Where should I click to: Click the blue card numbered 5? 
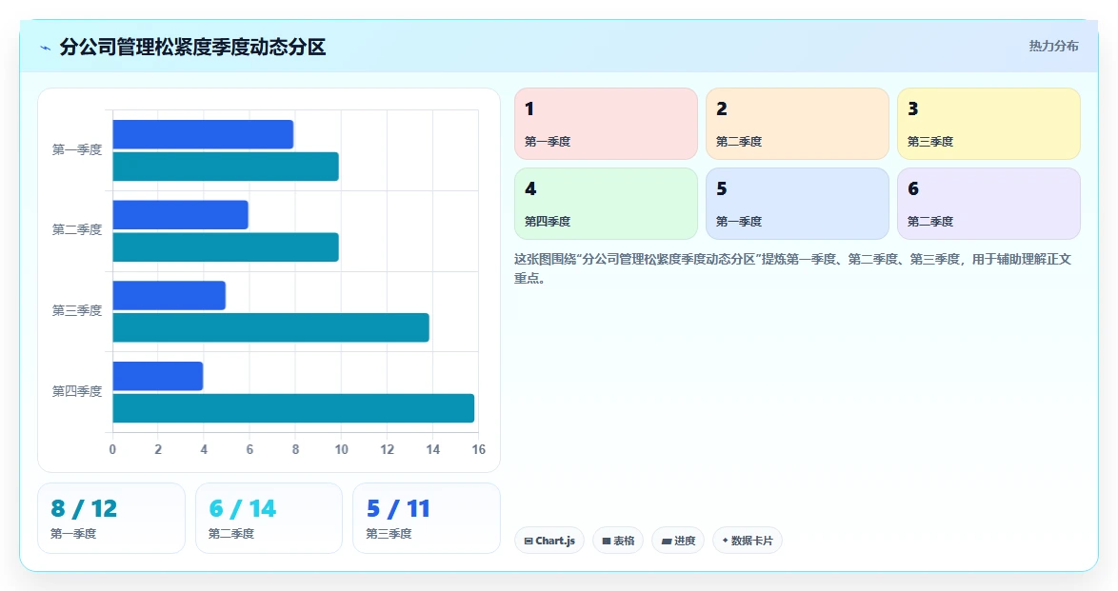[x=797, y=204]
